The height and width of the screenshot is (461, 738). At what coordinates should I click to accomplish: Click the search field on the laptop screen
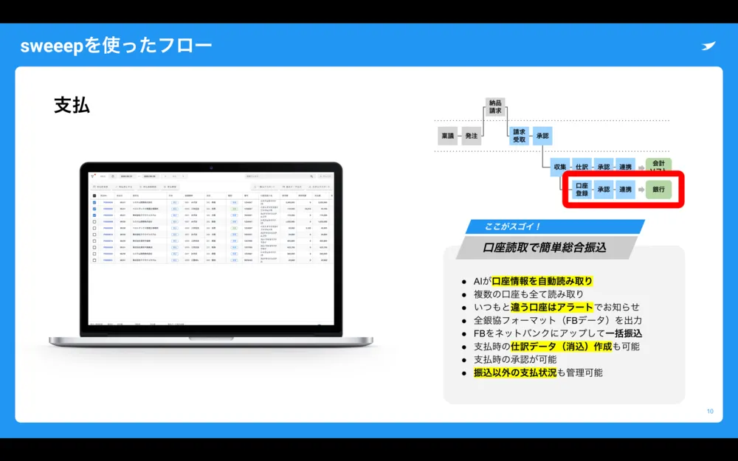(x=280, y=176)
